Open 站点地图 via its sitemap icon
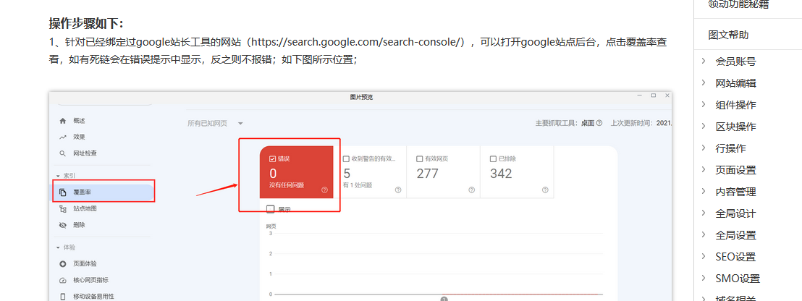802x301 pixels. click(x=63, y=208)
